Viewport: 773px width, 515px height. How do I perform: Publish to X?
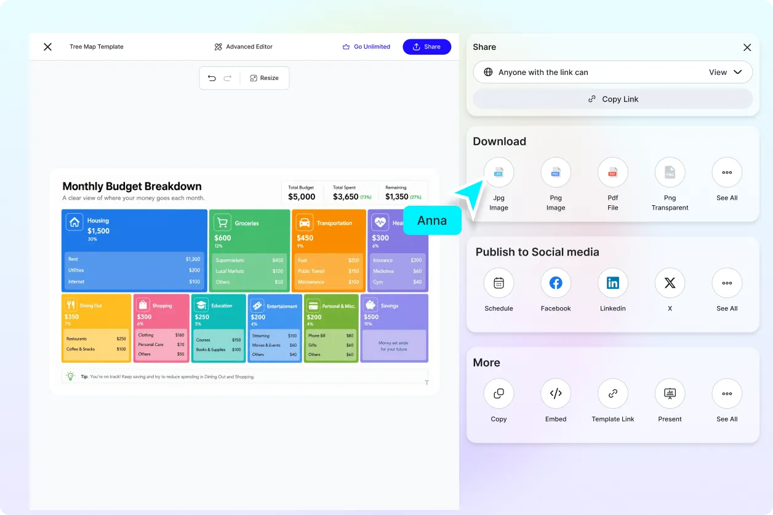[x=670, y=283]
